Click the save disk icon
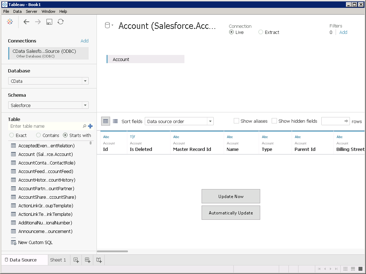Image resolution: width=366 pixels, height=274 pixels. (49, 22)
